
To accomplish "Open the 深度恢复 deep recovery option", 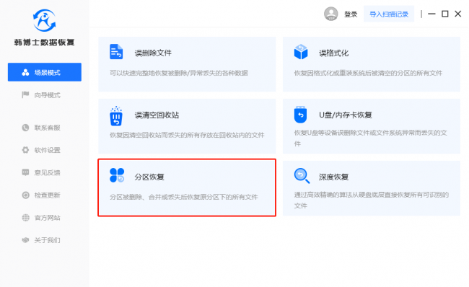I will (371, 188).
